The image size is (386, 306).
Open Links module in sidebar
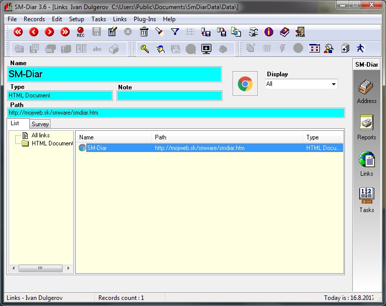(x=366, y=164)
